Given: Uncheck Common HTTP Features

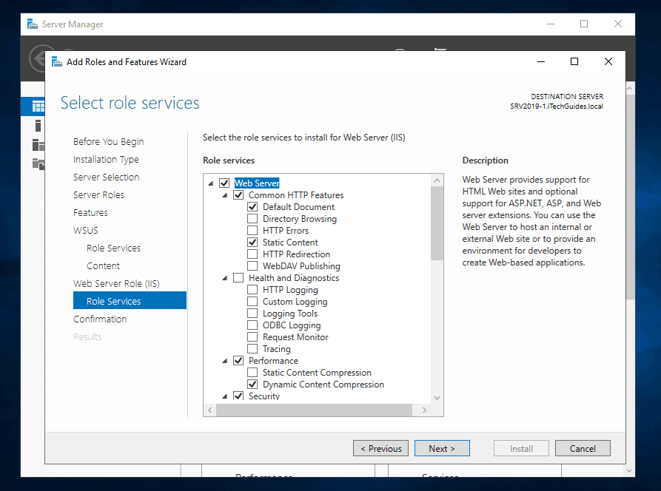Looking at the screenshot, I should pos(238,195).
